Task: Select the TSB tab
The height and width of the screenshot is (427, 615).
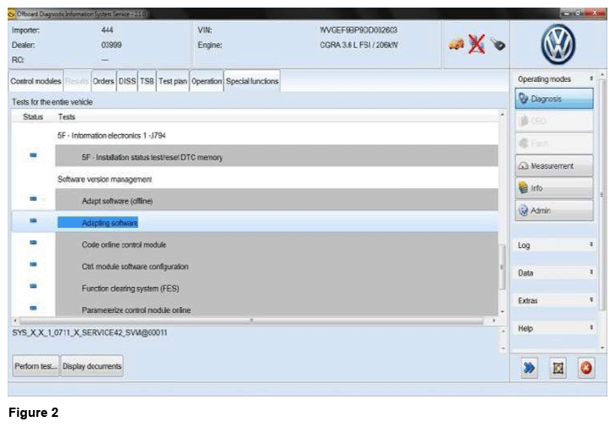Action: pos(147,81)
